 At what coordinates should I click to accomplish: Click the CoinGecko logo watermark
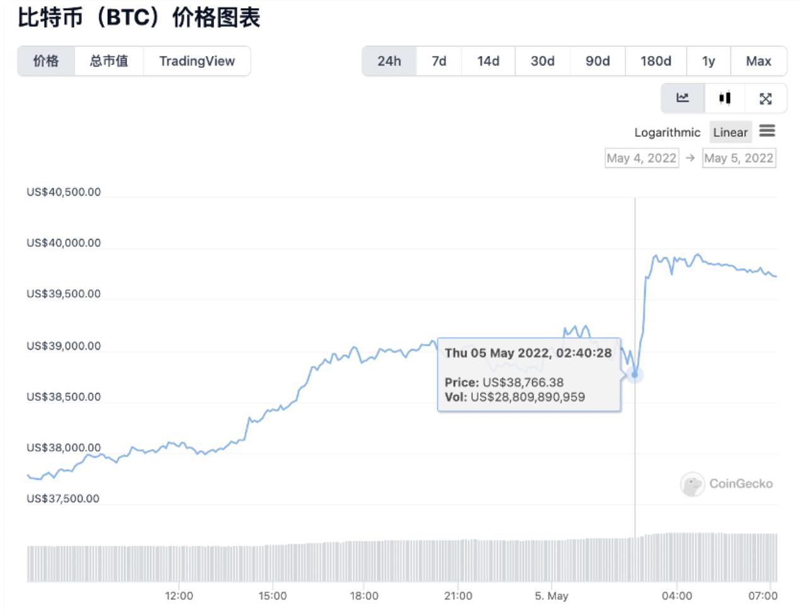click(x=727, y=484)
